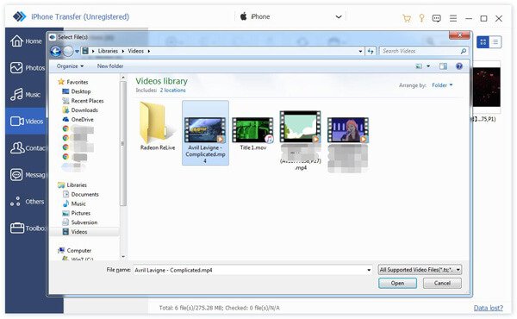Select the Title 1.mov file

pyautogui.click(x=252, y=134)
